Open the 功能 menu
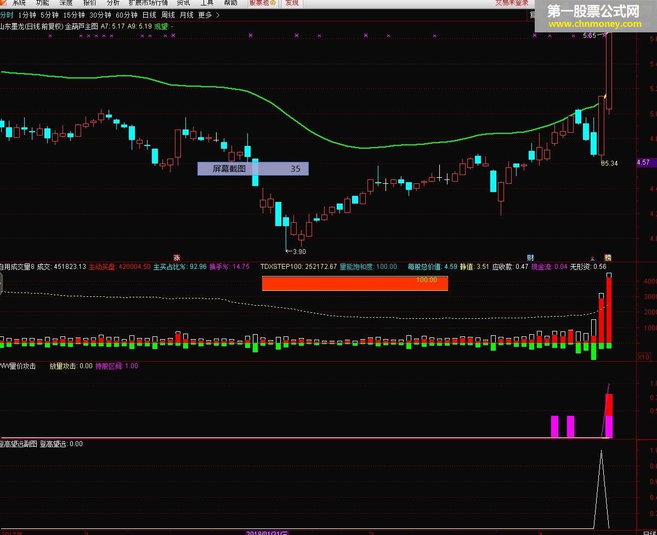The width and height of the screenshot is (657, 535). (x=42, y=3)
